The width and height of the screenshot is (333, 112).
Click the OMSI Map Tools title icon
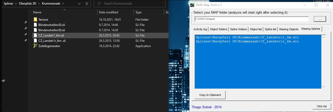coord(192,5)
